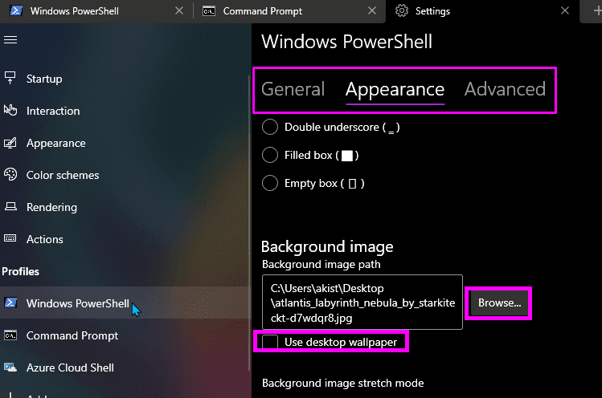
Task: Open Rendering settings page
Action: pyautogui.click(x=125, y=207)
